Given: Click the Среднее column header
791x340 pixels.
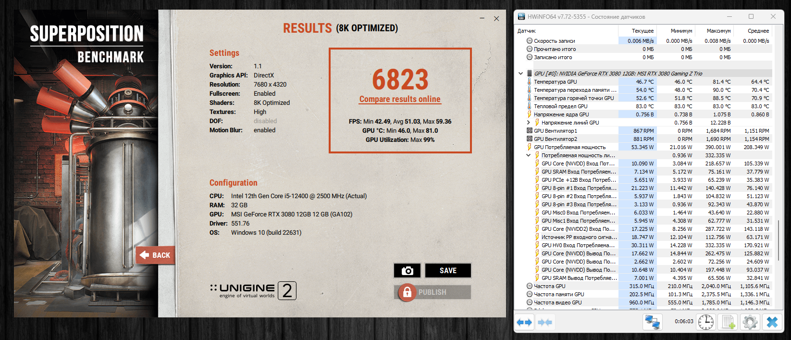Looking at the screenshot, I should coord(752,31).
